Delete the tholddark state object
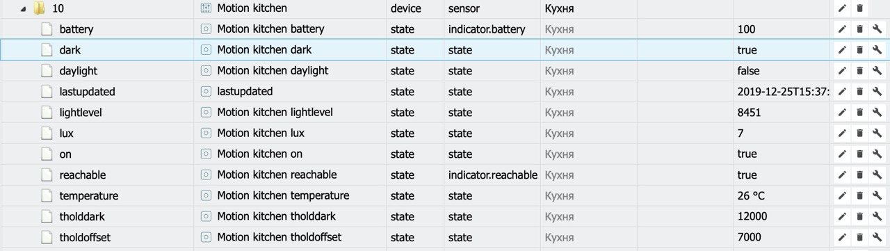890x251 pixels. click(x=859, y=216)
